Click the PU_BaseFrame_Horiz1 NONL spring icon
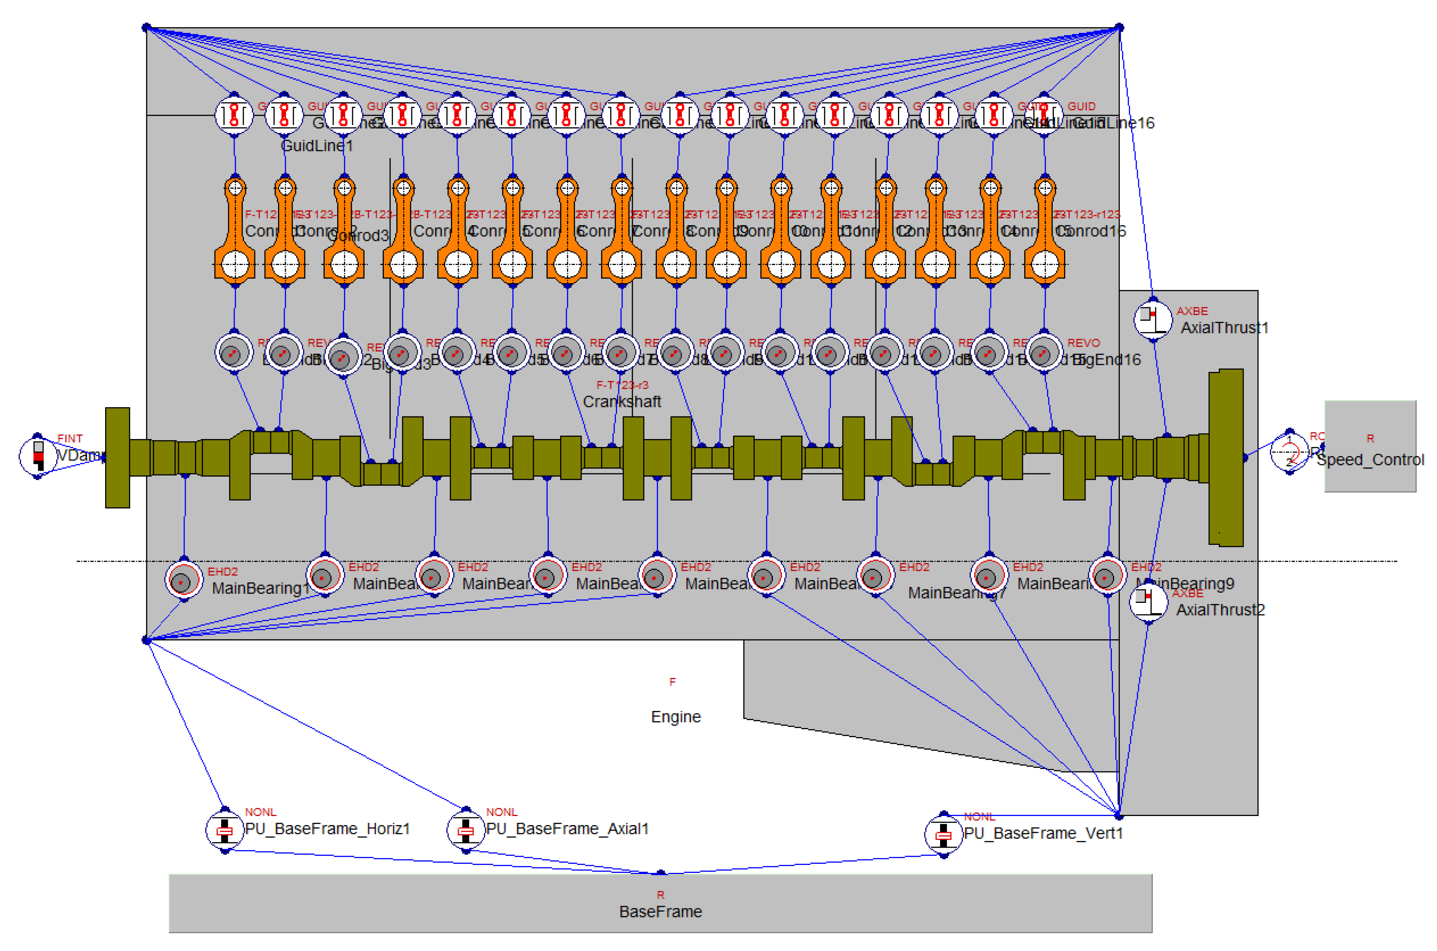This screenshot has width=1437, height=951. (225, 830)
